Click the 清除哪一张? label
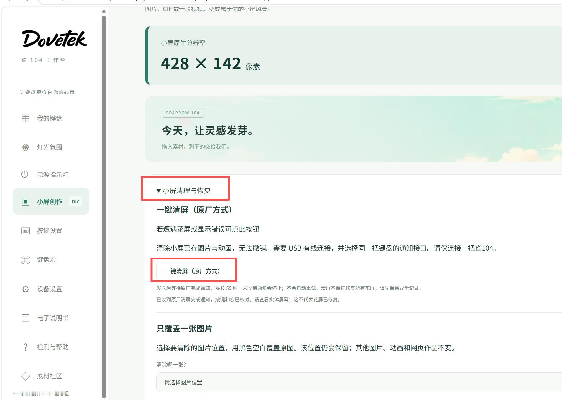This screenshot has width=562, height=400. 171,365
